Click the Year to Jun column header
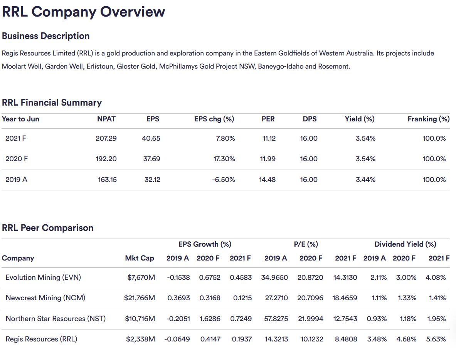The height and width of the screenshot is (348, 456). point(20,119)
